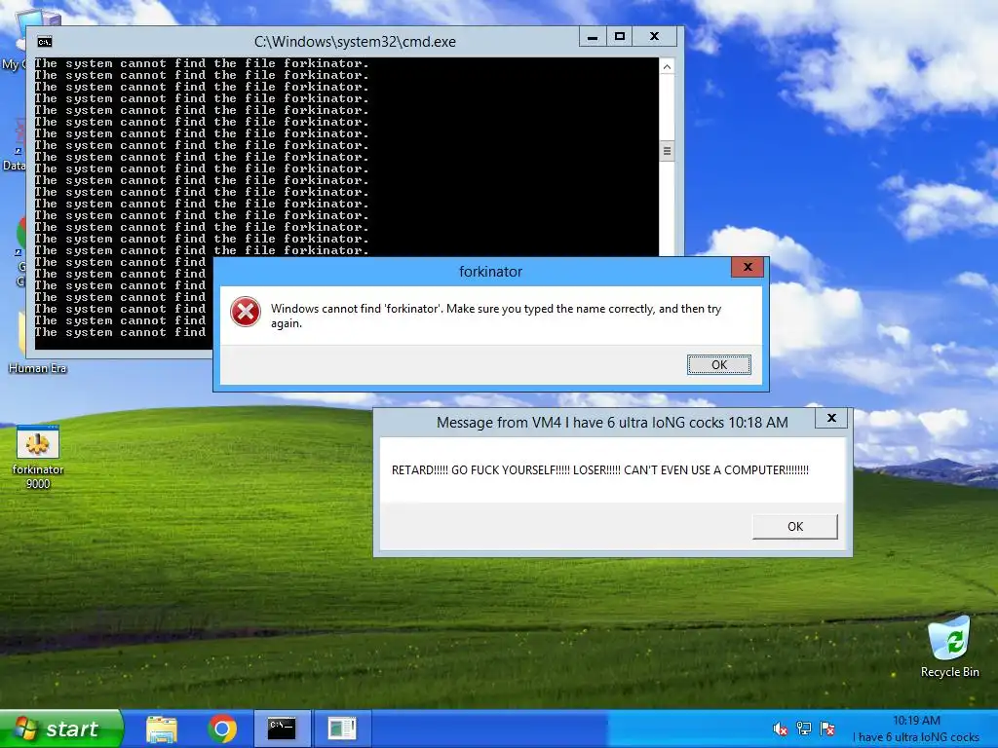Click the cmd.exe scrollbar up arrow
This screenshot has height=748, width=998.
(x=667, y=67)
